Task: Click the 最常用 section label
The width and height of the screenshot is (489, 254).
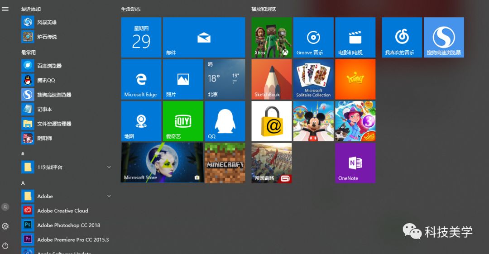Action: click(x=29, y=53)
